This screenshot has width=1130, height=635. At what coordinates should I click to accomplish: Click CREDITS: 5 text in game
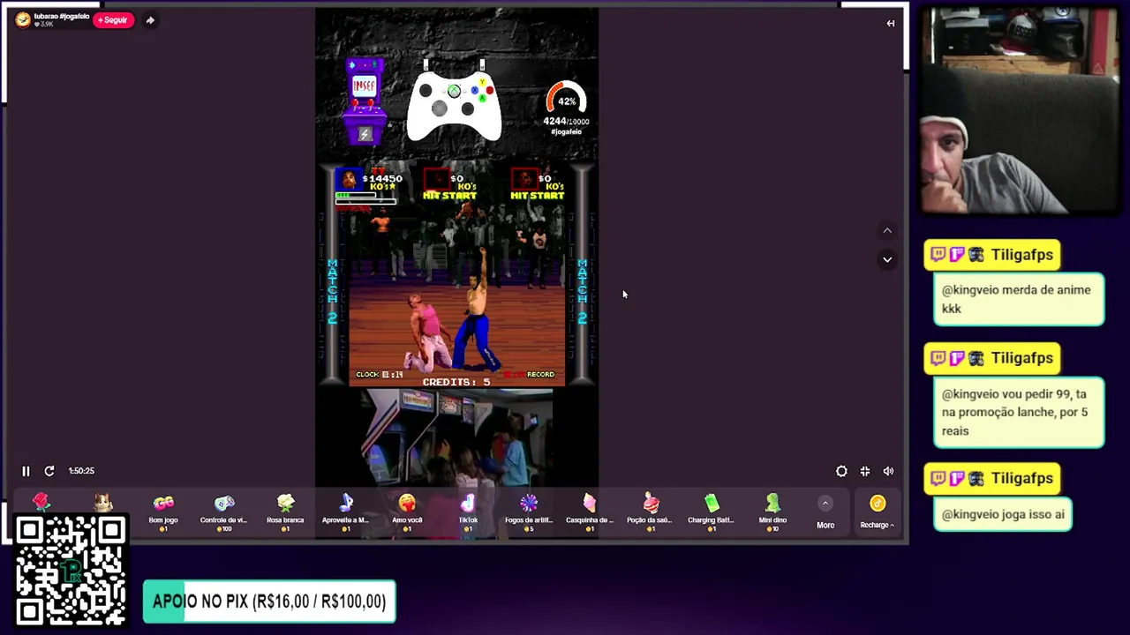456,382
